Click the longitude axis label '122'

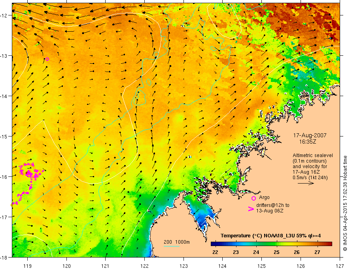pos(144,266)
